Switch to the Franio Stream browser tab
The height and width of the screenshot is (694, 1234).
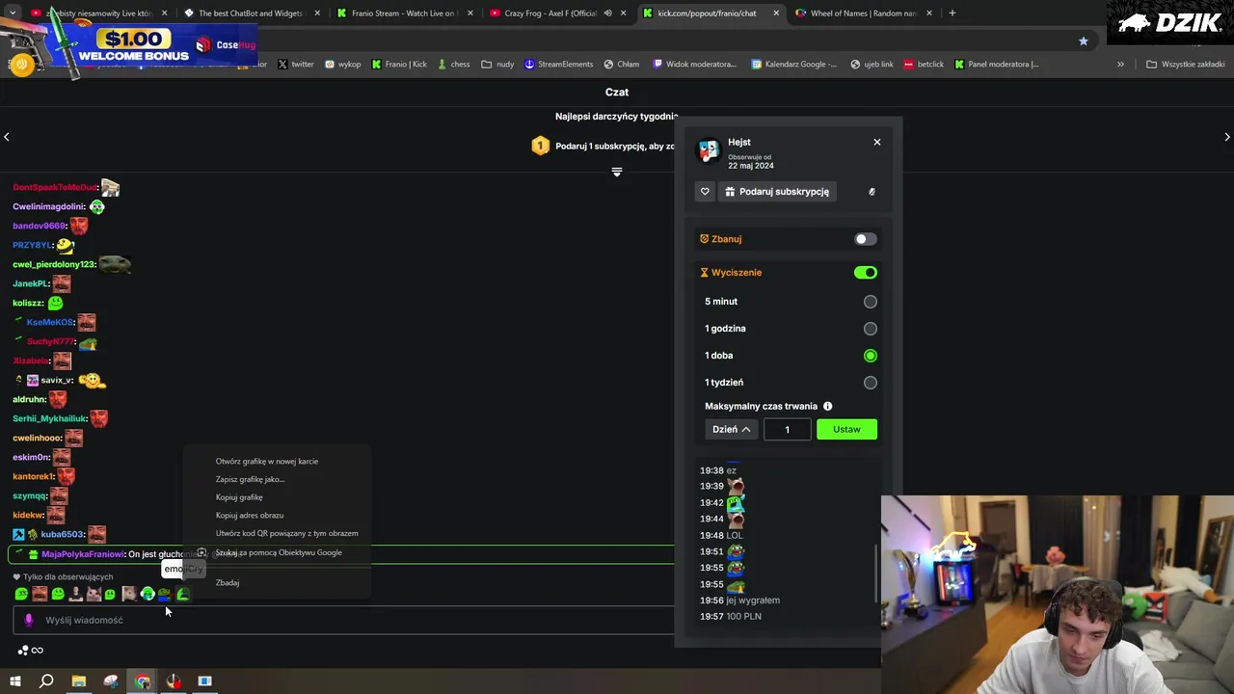403,13
